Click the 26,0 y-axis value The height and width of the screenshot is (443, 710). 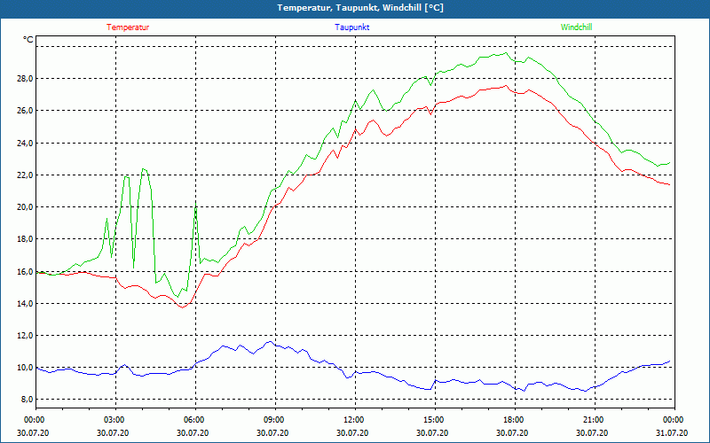[25, 111]
